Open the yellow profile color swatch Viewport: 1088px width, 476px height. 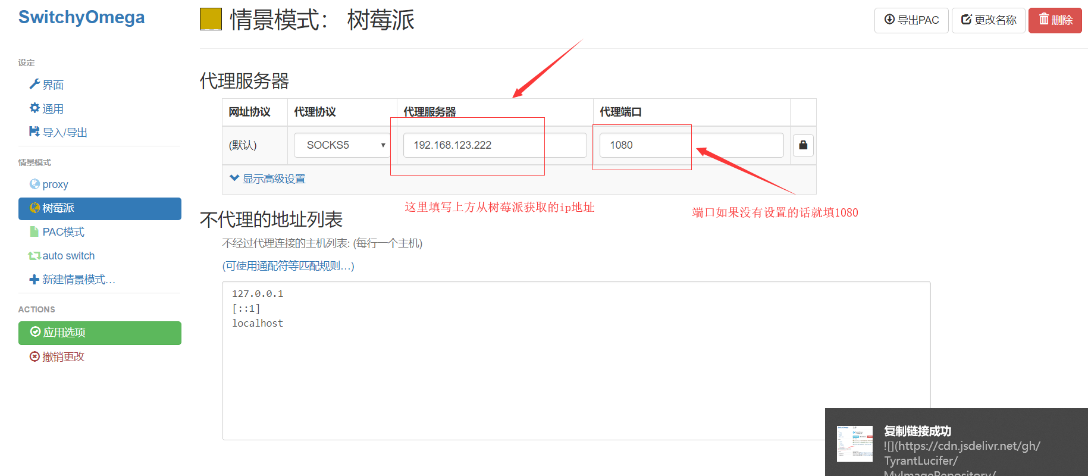pos(211,19)
